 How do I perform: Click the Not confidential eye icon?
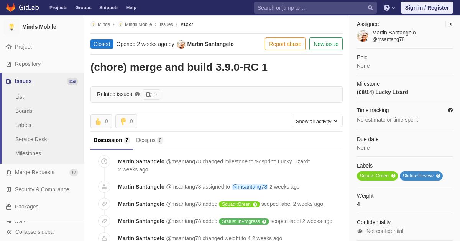coord(360,231)
